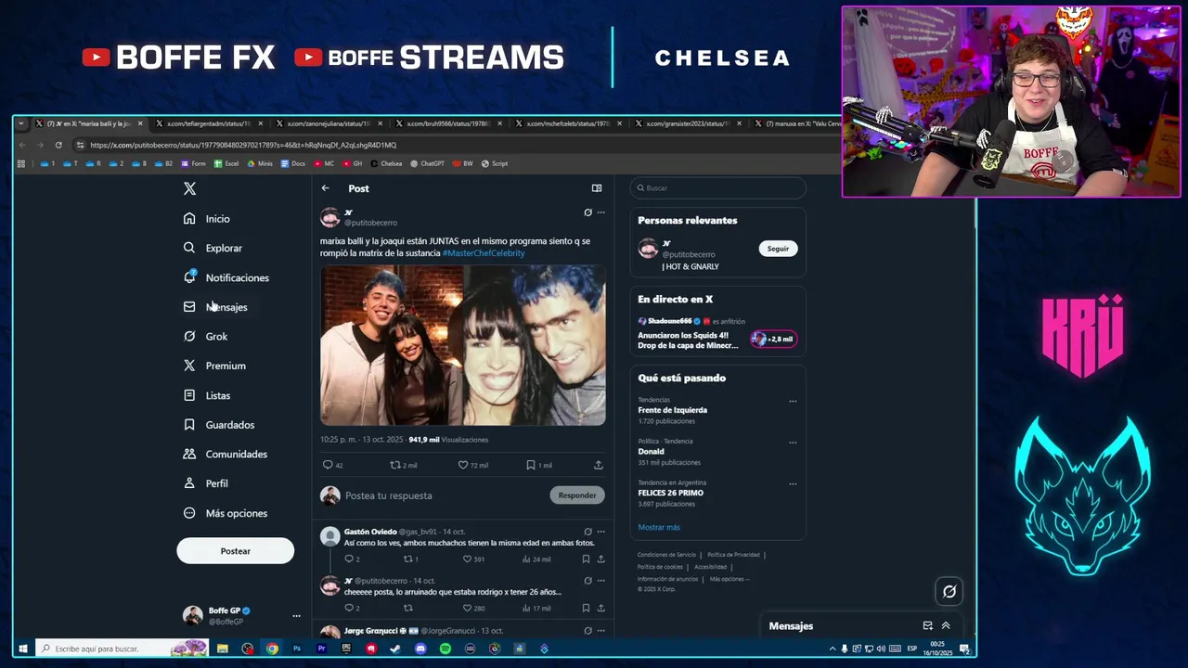Open Excel bookmark in bookmarks bar

point(226,163)
